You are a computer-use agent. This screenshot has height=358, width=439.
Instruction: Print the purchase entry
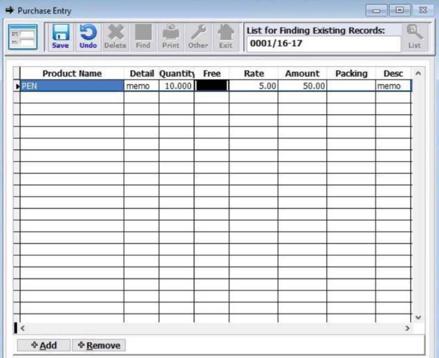pyautogui.click(x=171, y=37)
